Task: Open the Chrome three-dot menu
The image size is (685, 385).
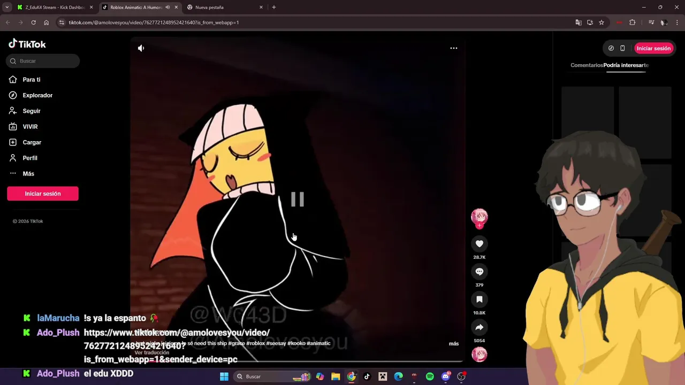Action: (677, 22)
